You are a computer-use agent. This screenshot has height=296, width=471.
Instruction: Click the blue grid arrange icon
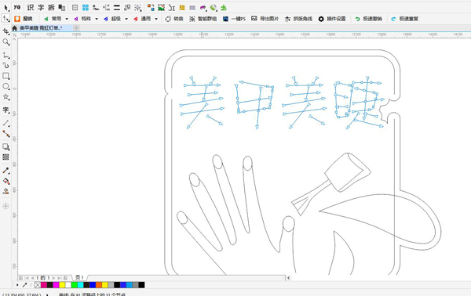(86, 8)
